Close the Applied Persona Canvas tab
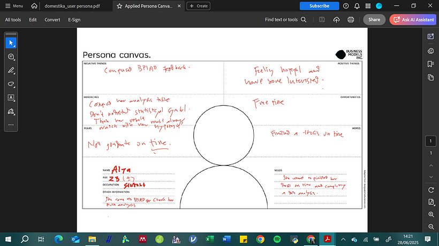439x246 pixels. pos(179,6)
